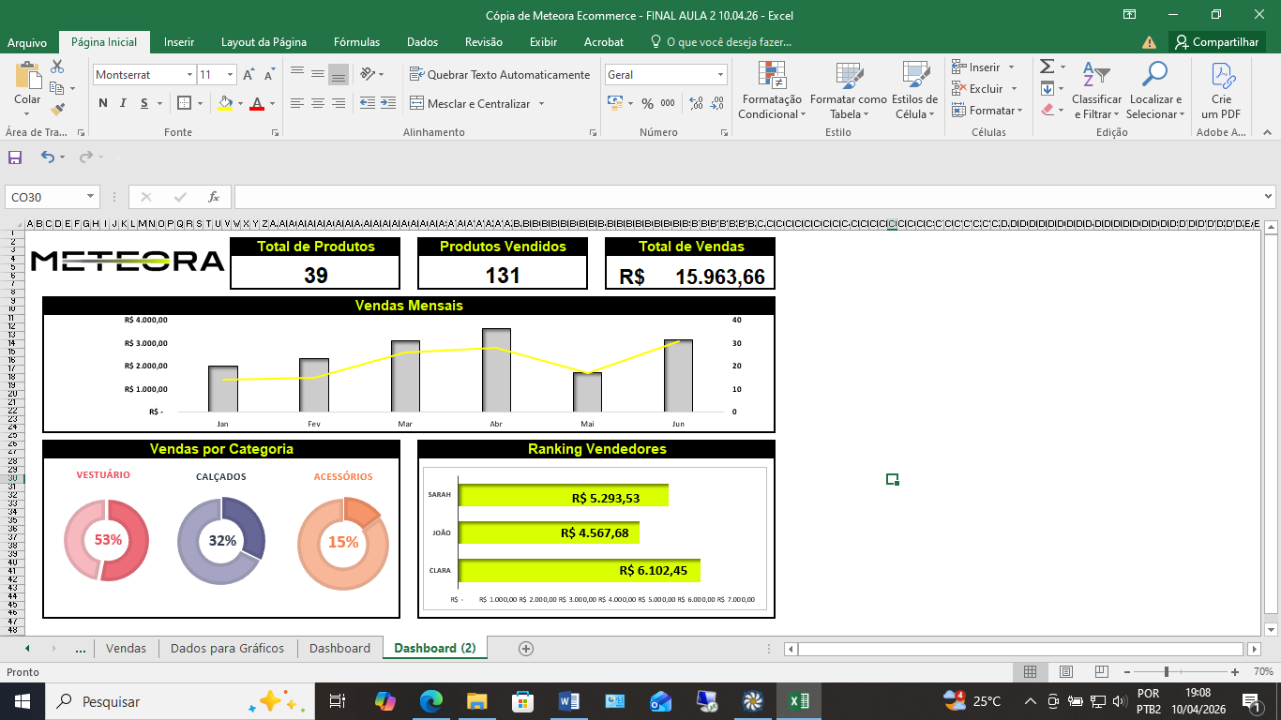Image resolution: width=1281 pixels, height=720 pixels.
Task: Click the Save floppy disk icon
Action: pyautogui.click(x=15, y=157)
